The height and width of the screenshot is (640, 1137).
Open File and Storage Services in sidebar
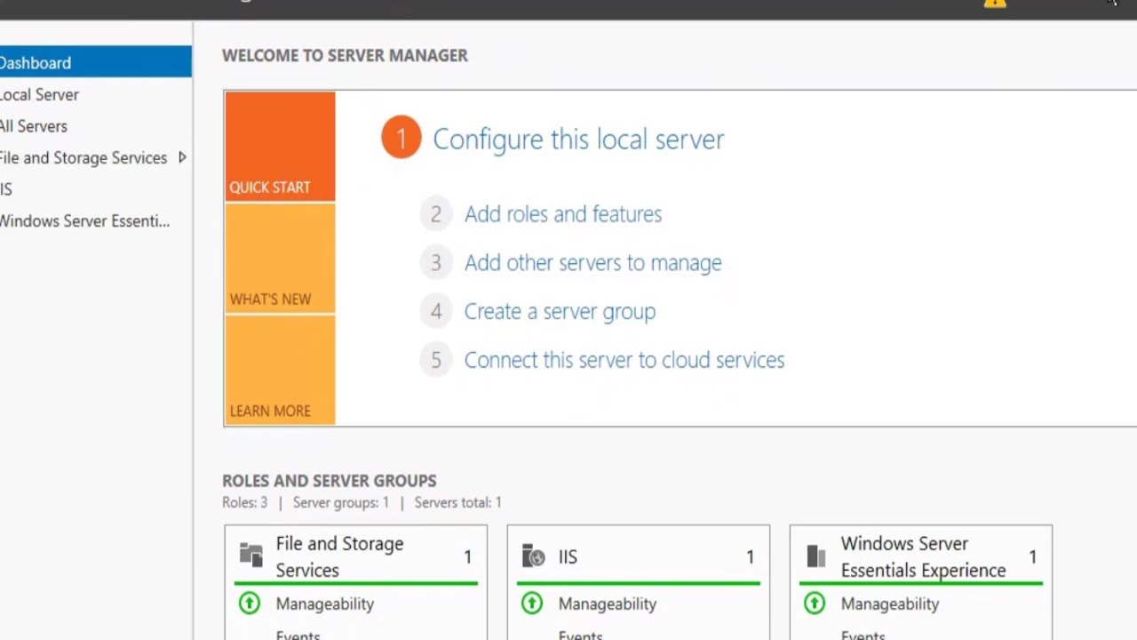[83, 157]
